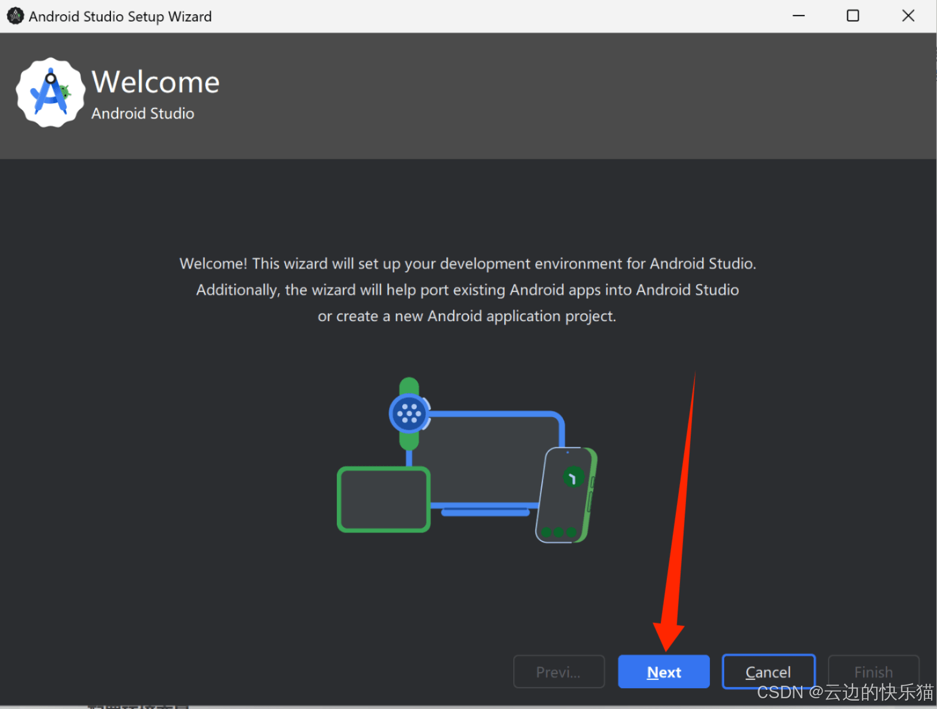Close the Setup Wizard window
Image resolution: width=937 pixels, height=709 pixels.
coord(908,16)
